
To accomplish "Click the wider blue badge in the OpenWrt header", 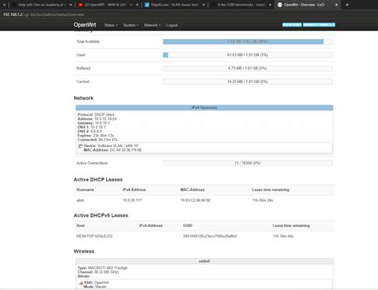I will tap(319, 25).
